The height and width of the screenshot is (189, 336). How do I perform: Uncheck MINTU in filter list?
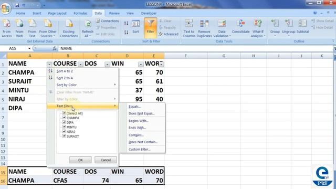pos(64,127)
